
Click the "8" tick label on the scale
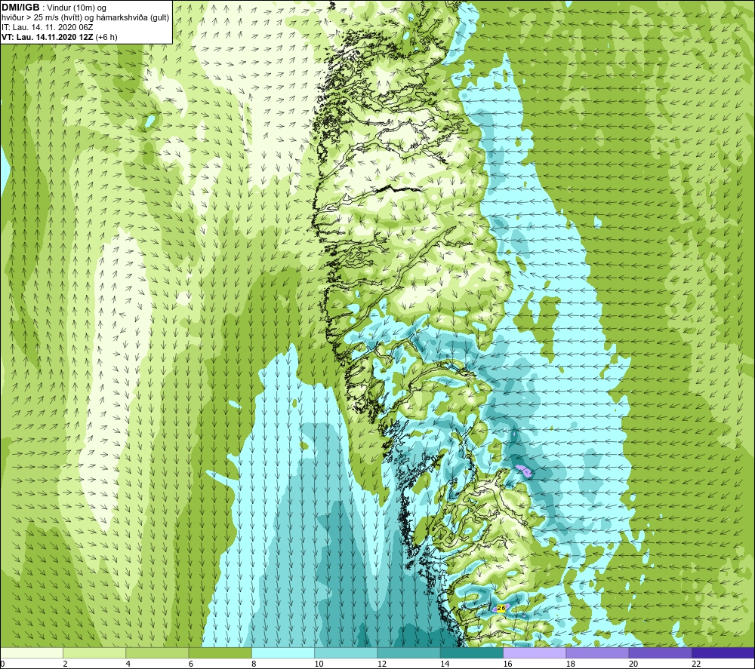(254, 664)
